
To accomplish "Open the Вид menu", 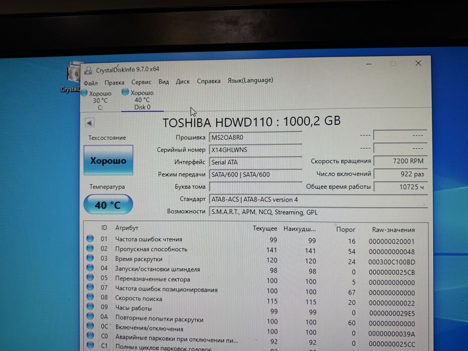I will coord(164,82).
